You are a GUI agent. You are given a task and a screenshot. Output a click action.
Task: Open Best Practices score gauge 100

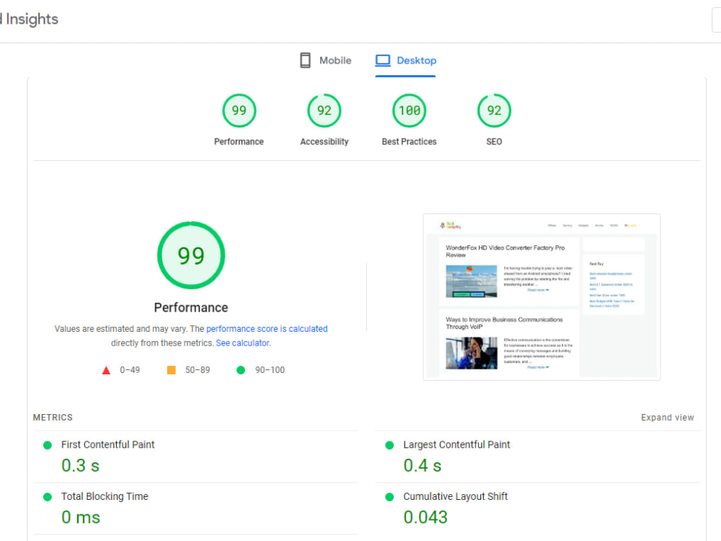[x=410, y=110]
